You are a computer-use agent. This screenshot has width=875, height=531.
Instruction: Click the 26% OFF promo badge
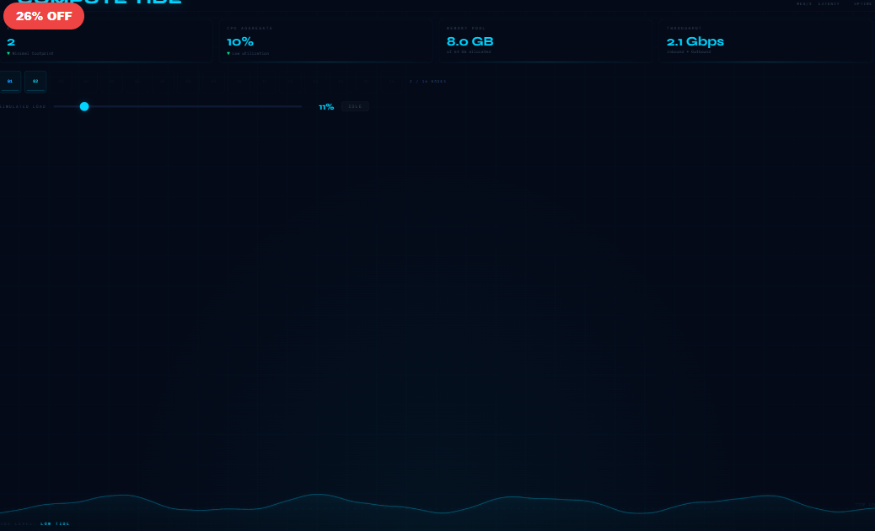pos(44,16)
